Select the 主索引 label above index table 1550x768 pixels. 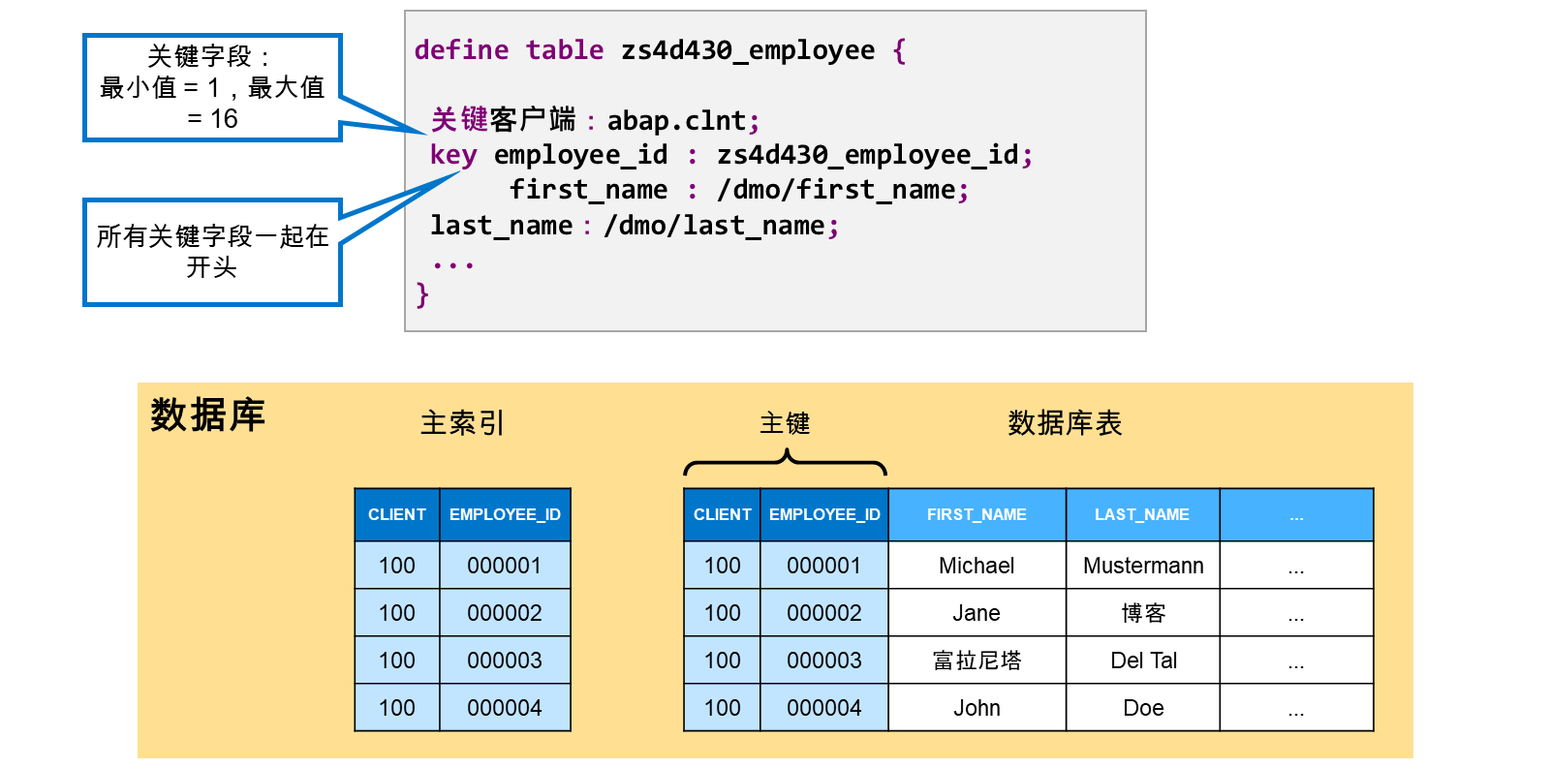(462, 423)
